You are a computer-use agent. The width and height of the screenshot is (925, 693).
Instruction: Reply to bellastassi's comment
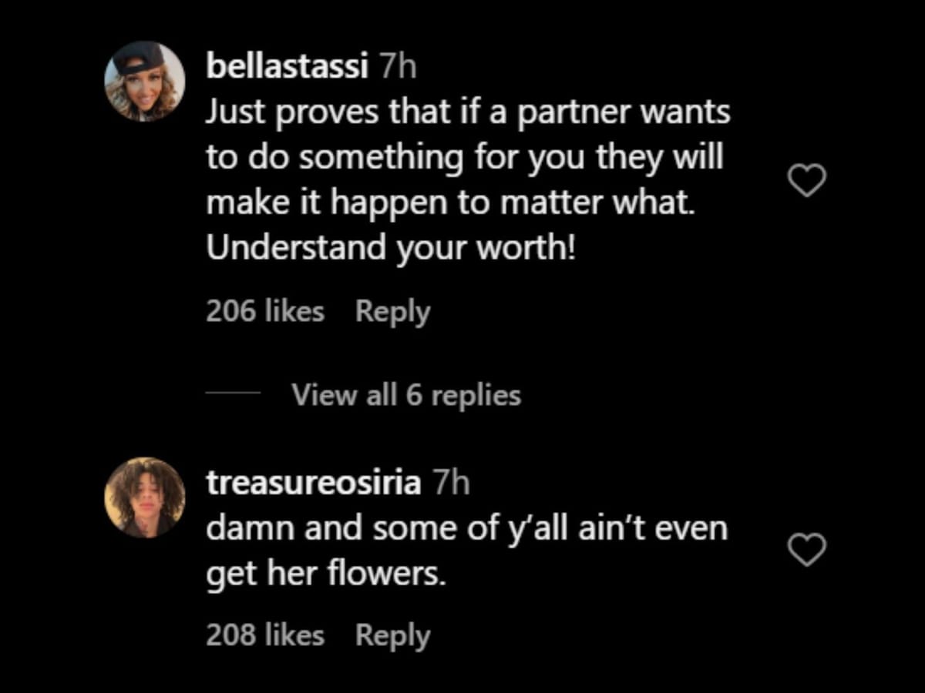pos(392,312)
